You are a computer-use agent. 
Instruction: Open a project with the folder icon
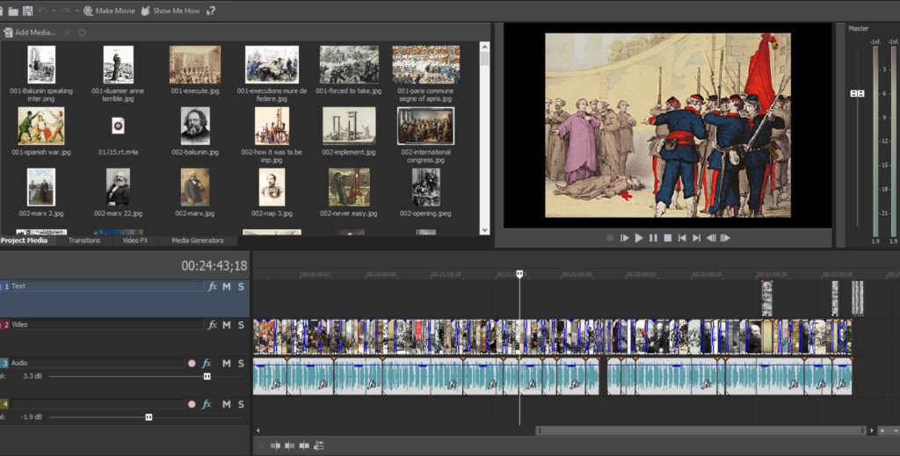pyautogui.click(x=12, y=11)
